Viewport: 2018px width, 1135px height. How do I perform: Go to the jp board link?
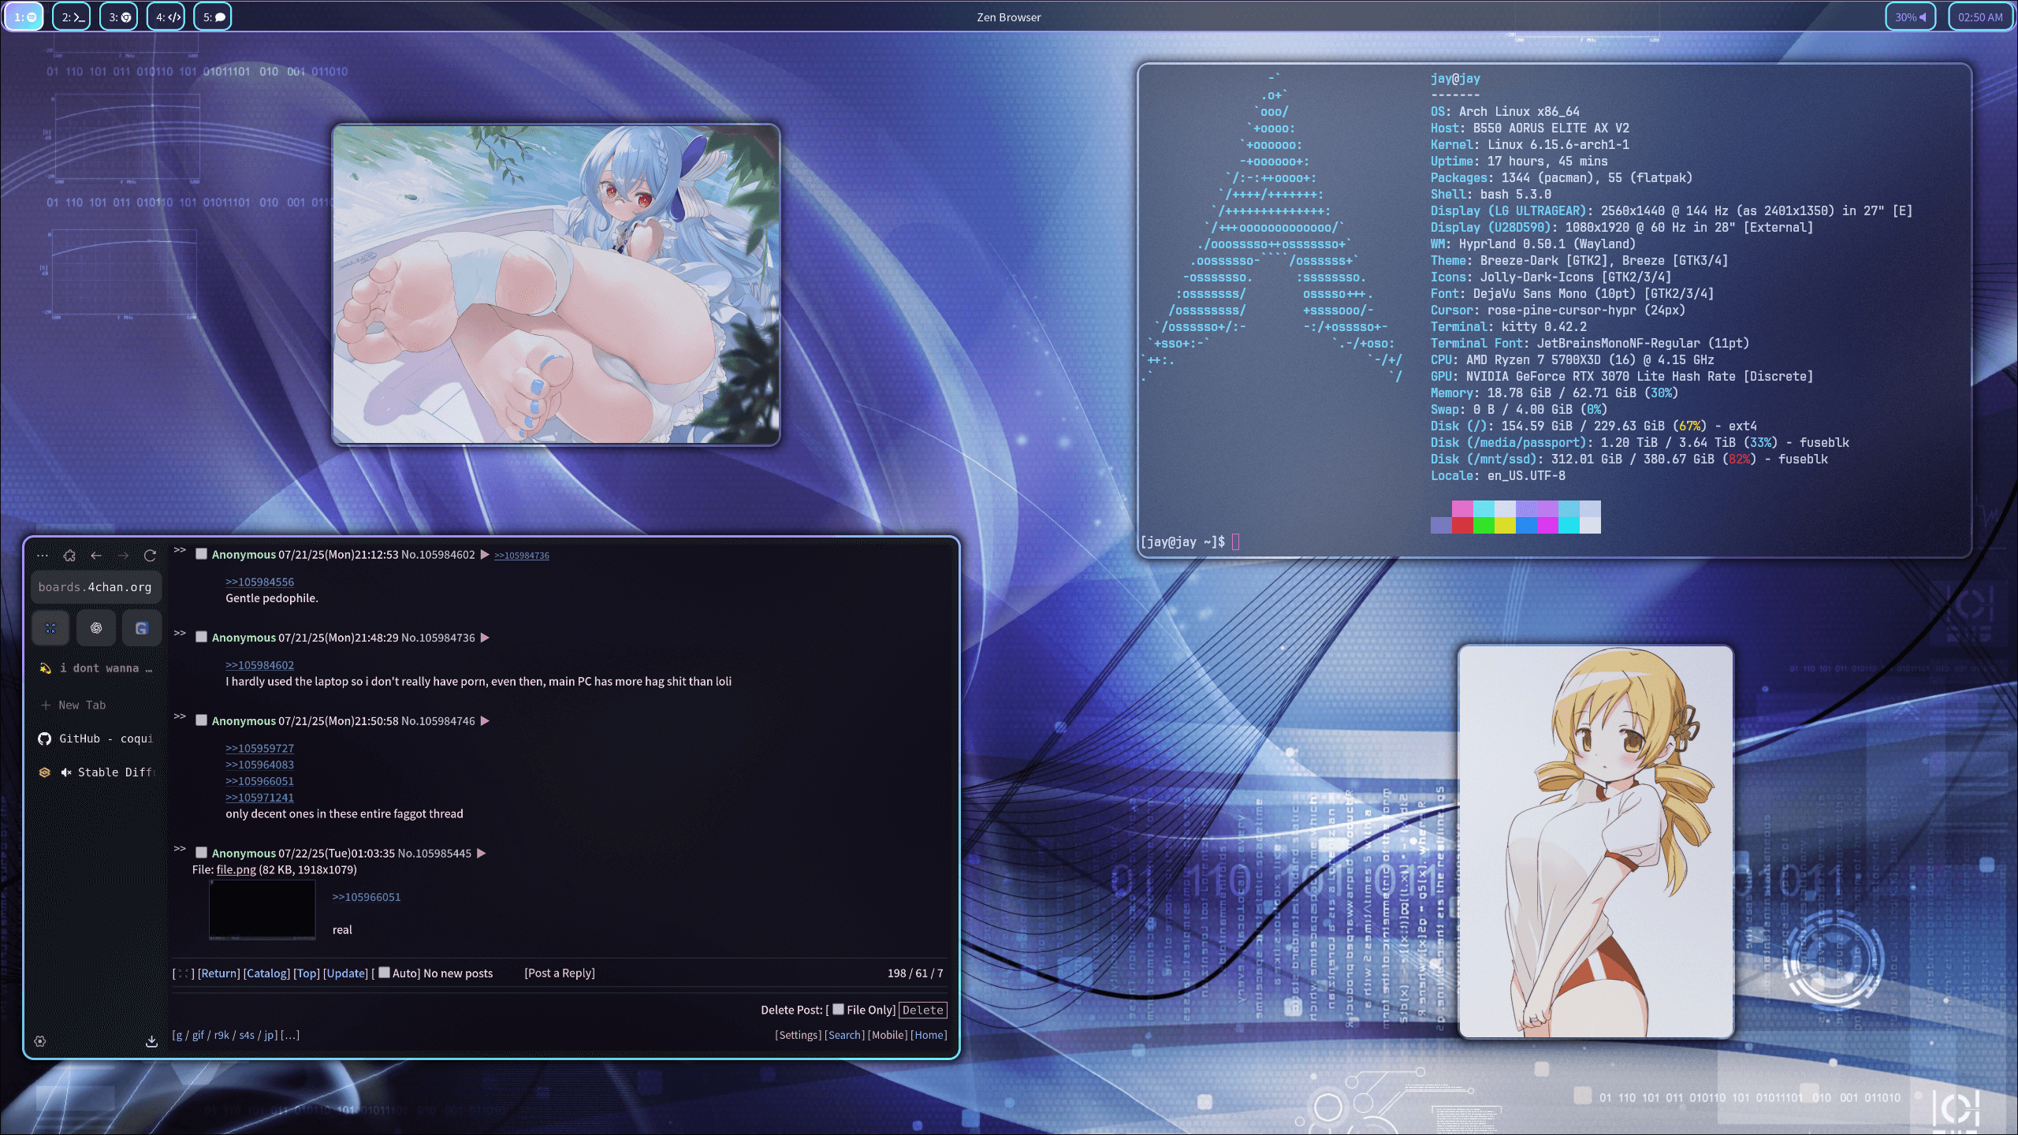[x=270, y=1035]
